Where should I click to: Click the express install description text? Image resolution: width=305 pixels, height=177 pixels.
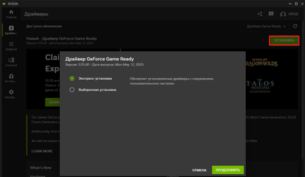pyautogui.click(x=171, y=81)
